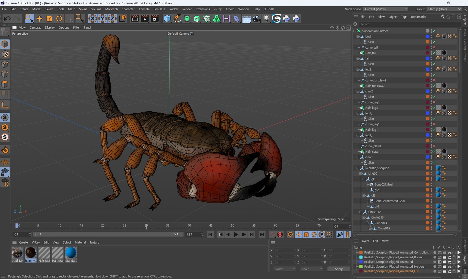468x279 pixels.
Task: Toggle X axis lock icon
Action: (93, 19)
